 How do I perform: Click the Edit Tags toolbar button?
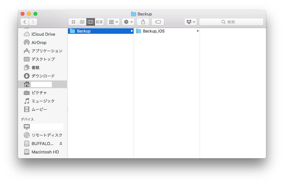tap(158, 22)
